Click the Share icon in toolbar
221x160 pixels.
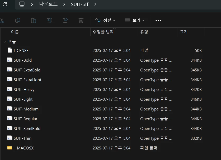[65, 20]
